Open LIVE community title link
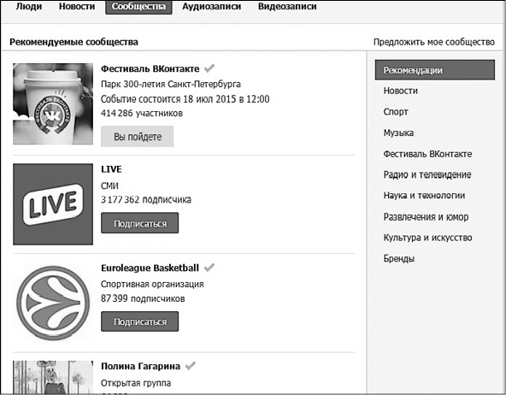Screen dimensions: 506x395 (111, 169)
